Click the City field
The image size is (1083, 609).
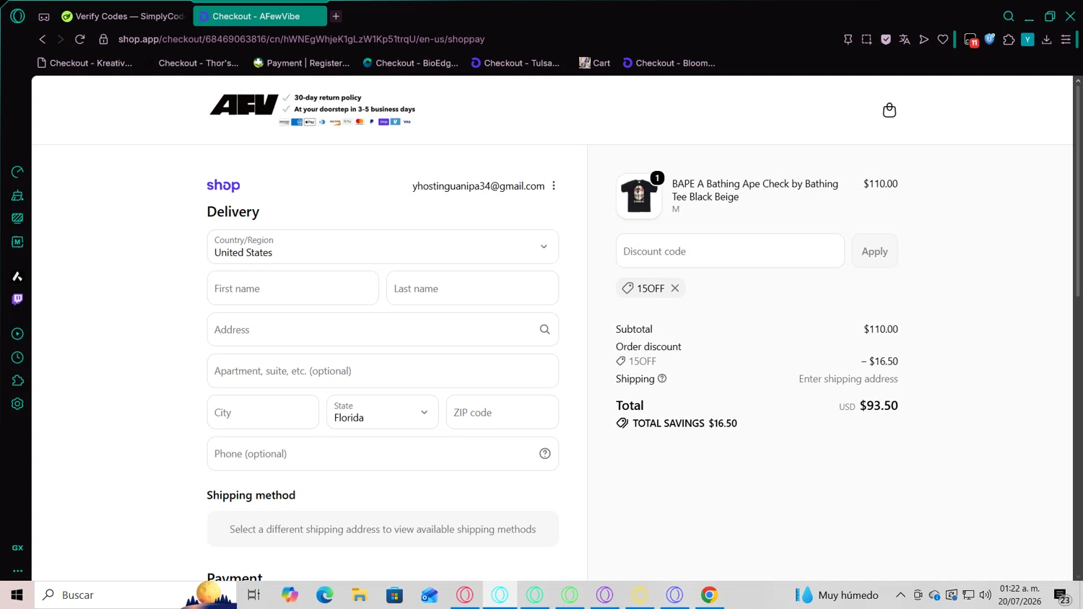pos(263,412)
